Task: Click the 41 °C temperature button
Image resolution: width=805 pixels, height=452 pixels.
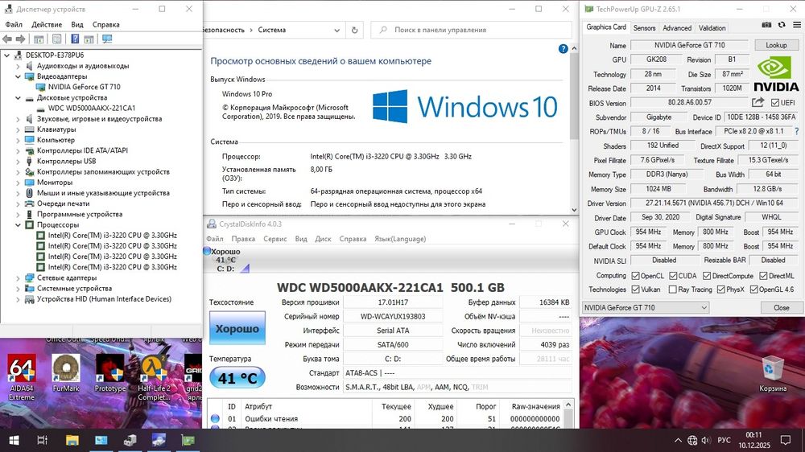Action: pyautogui.click(x=237, y=378)
